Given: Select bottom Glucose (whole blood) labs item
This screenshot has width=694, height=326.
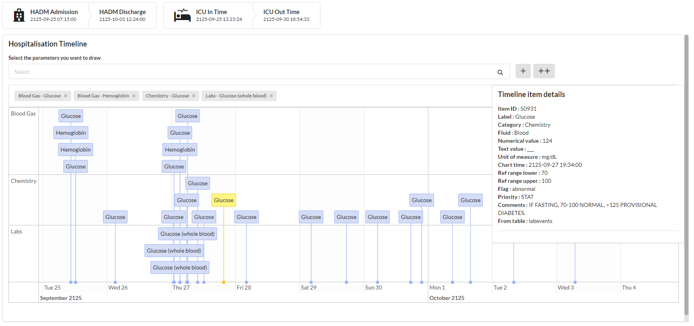Looking at the screenshot, I should coord(180,267).
